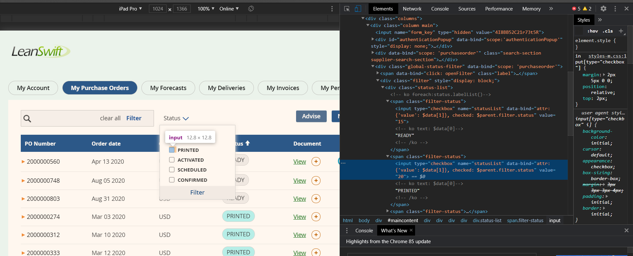Click the new style rule plus icon
The image size is (633, 256).
(x=621, y=31)
